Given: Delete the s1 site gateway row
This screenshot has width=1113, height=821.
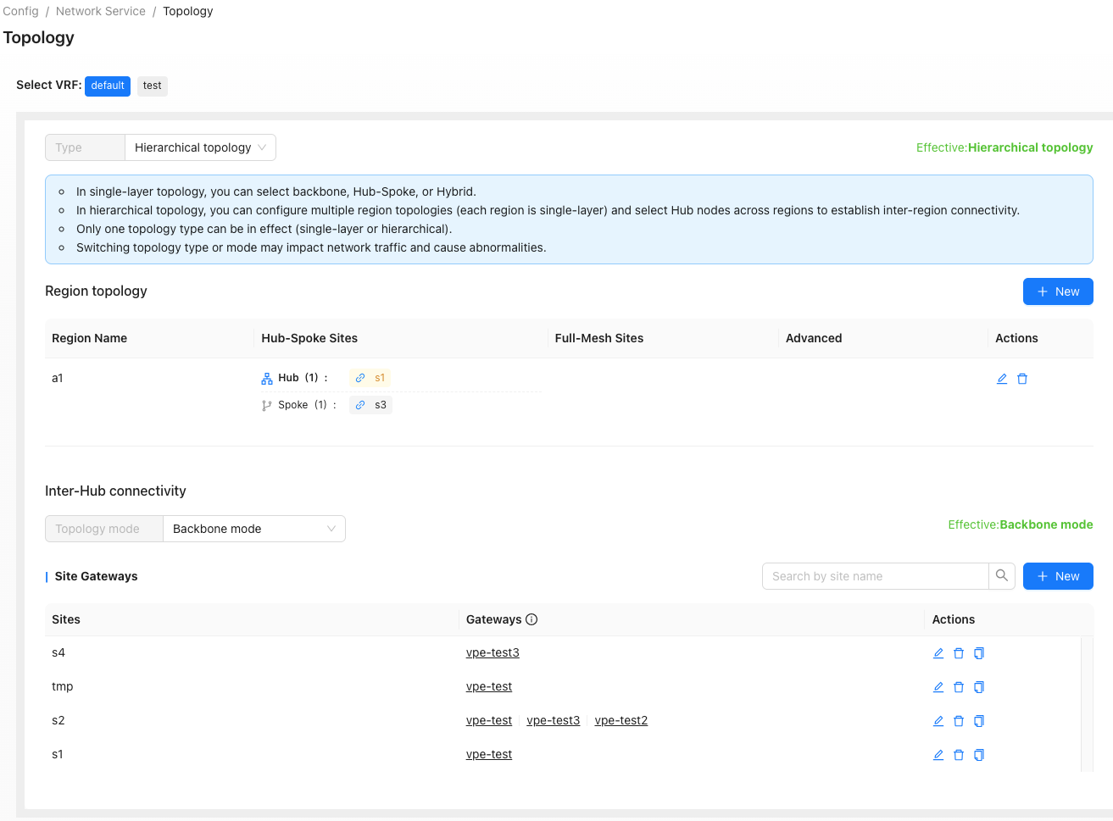Looking at the screenshot, I should [959, 755].
